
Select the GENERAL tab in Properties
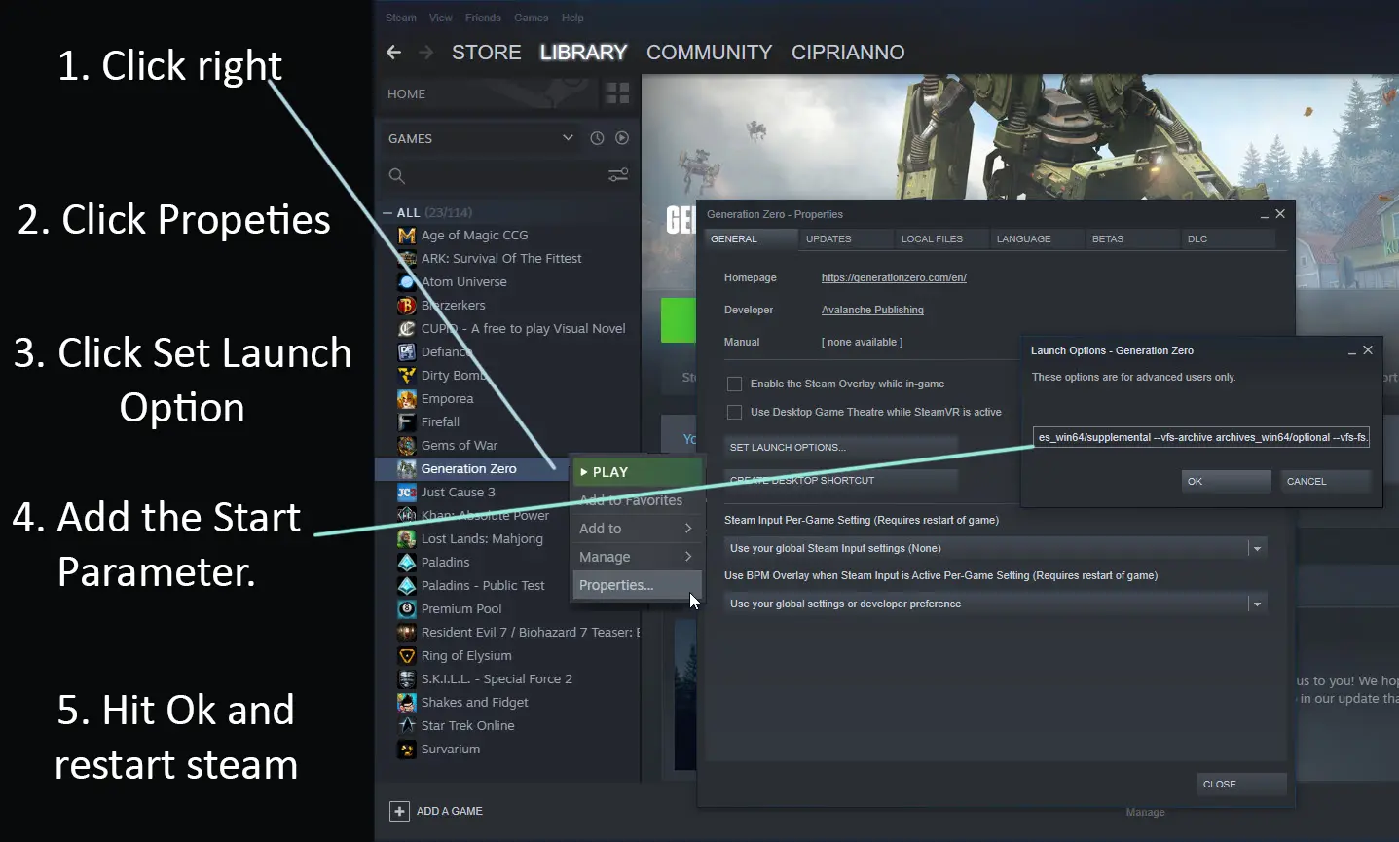(751, 239)
